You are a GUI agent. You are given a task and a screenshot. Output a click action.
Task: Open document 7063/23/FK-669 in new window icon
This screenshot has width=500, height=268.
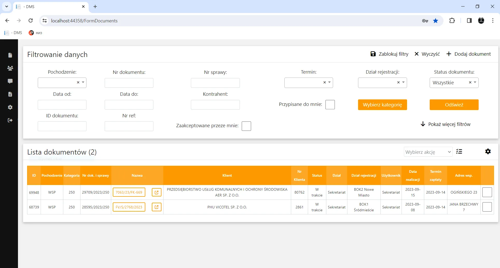pyautogui.click(x=157, y=192)
